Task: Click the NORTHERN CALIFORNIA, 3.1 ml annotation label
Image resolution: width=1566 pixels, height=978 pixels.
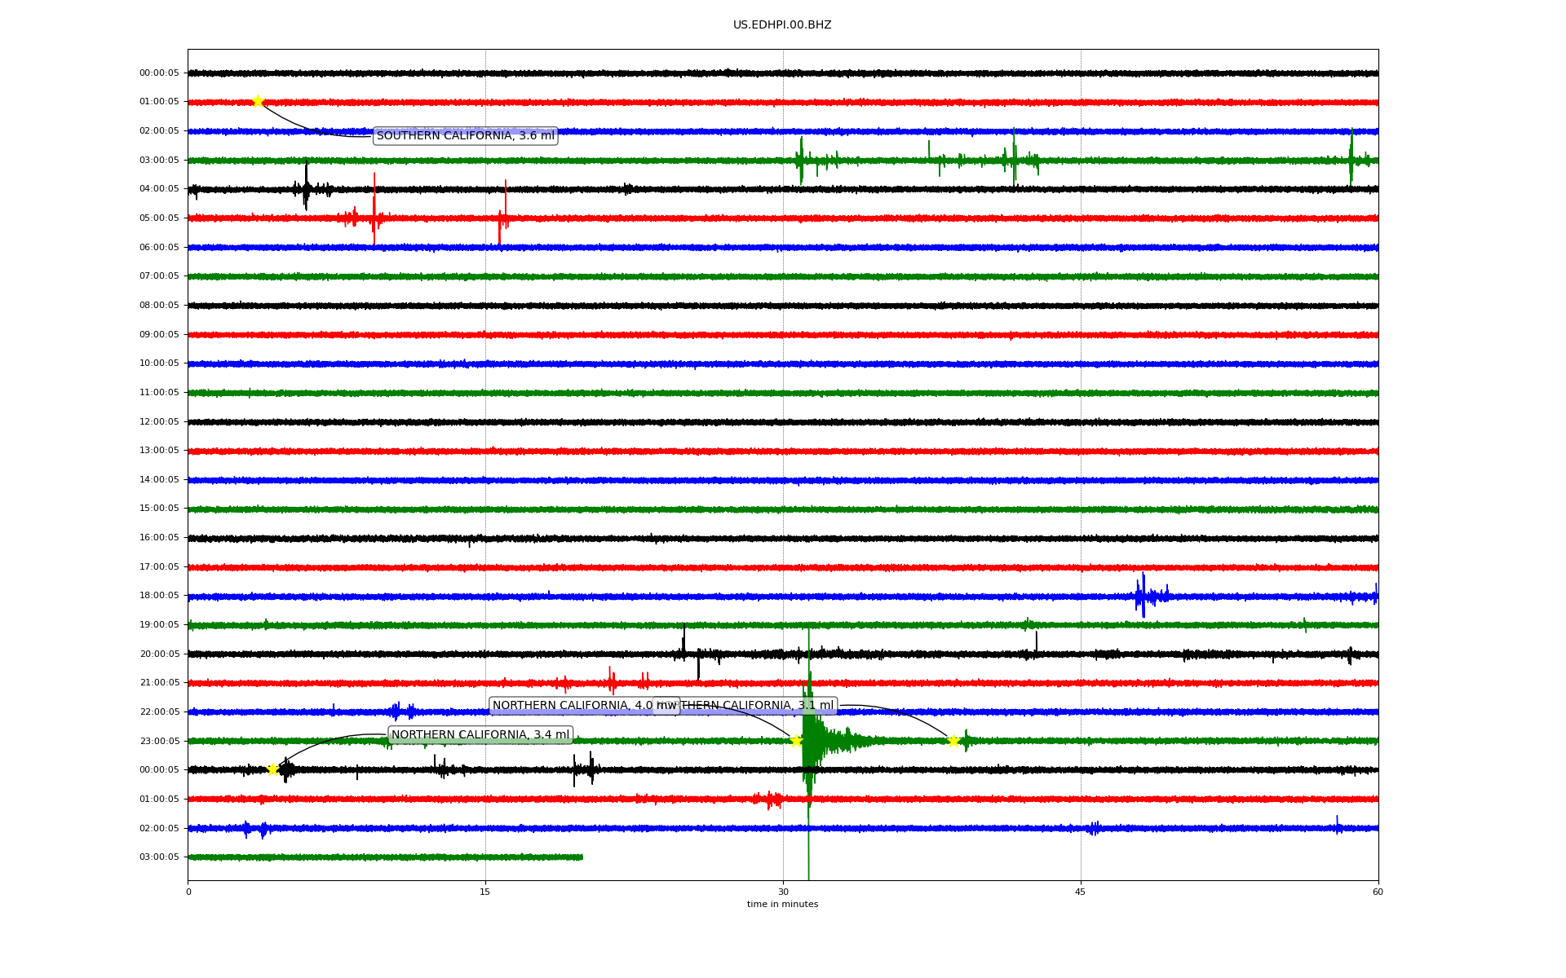Action: point(759,706)
